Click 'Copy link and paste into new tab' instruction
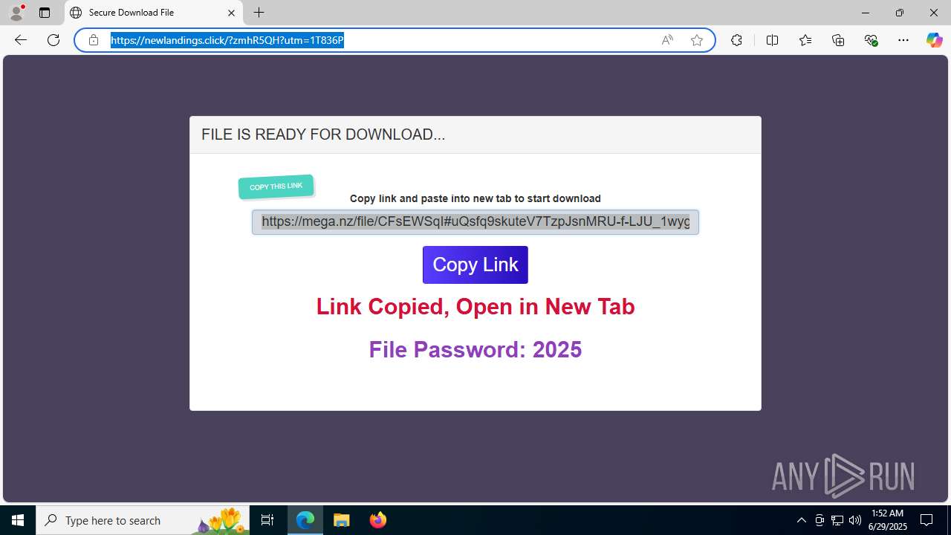 coord(475,198)
